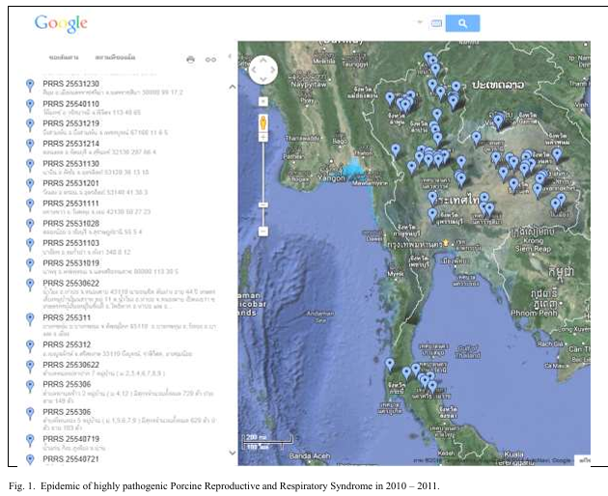Click the print icon above the results list
Screen dimensions: 608x496
tap(190, 59)
